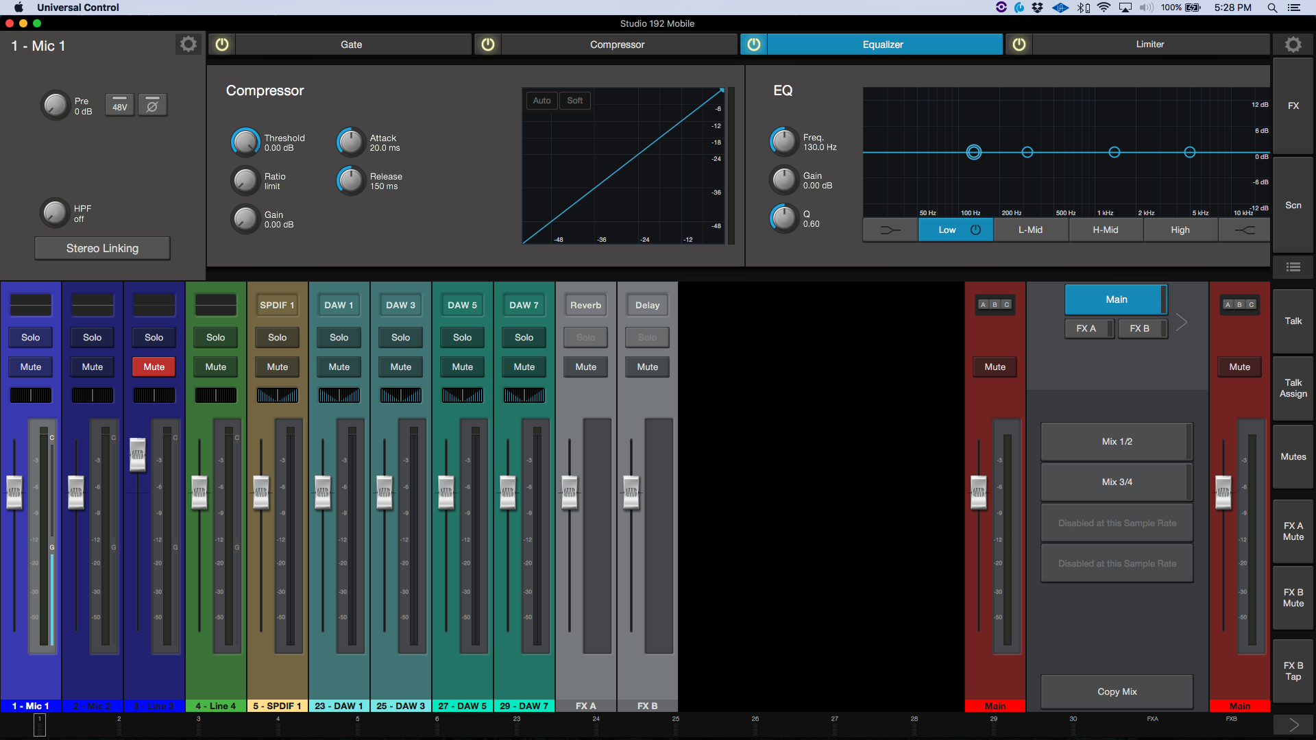Select the Mix 3/4 button
This screenshot has height=740, width=1316.
pos(1117,482)
